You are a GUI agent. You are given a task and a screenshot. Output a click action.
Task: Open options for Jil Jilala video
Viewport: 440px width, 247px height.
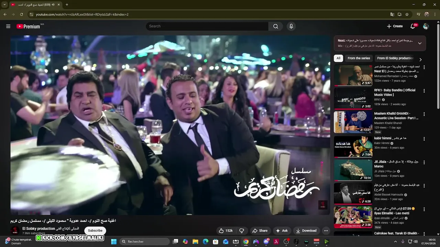click(424, 162)
